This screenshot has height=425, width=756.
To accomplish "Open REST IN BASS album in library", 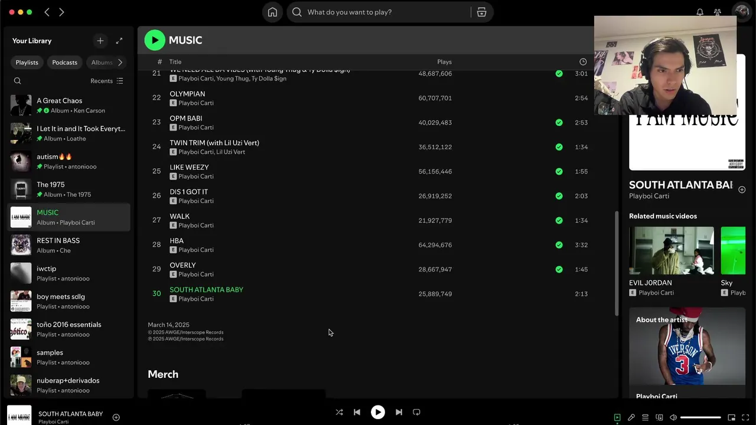I will [x=69, y=245].
